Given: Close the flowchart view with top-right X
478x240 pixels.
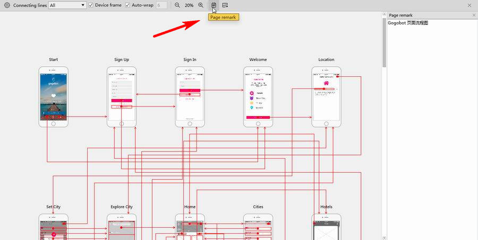Looking at the screenshot, I should pos(470,5).
